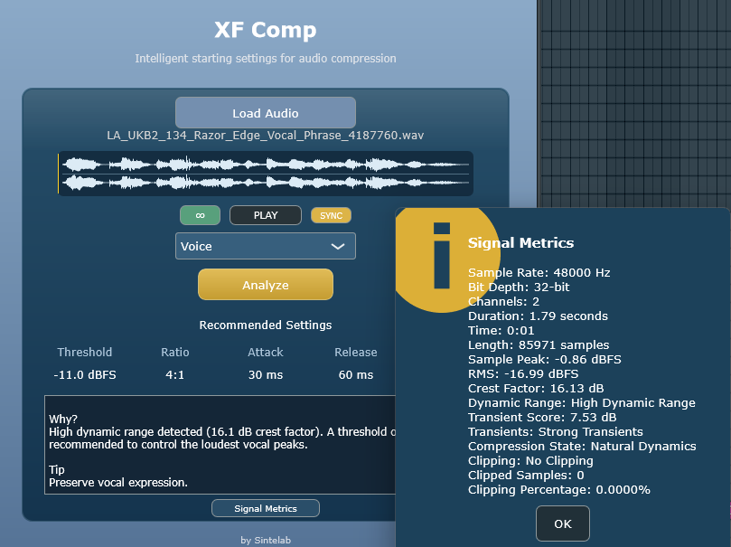Click the 'Length: 85971 samples' line
Viewport: 731px width, 547px height.
[x=539, y=345]
